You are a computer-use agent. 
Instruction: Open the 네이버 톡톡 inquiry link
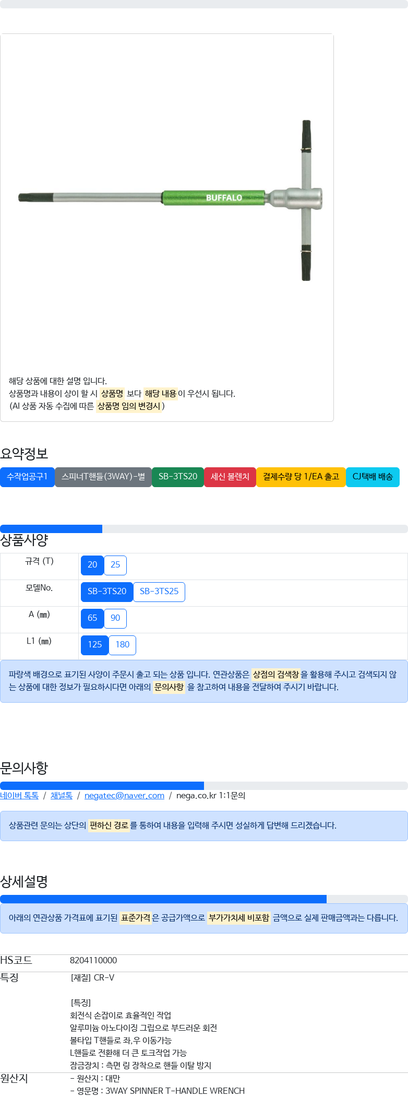pos(19,796)
